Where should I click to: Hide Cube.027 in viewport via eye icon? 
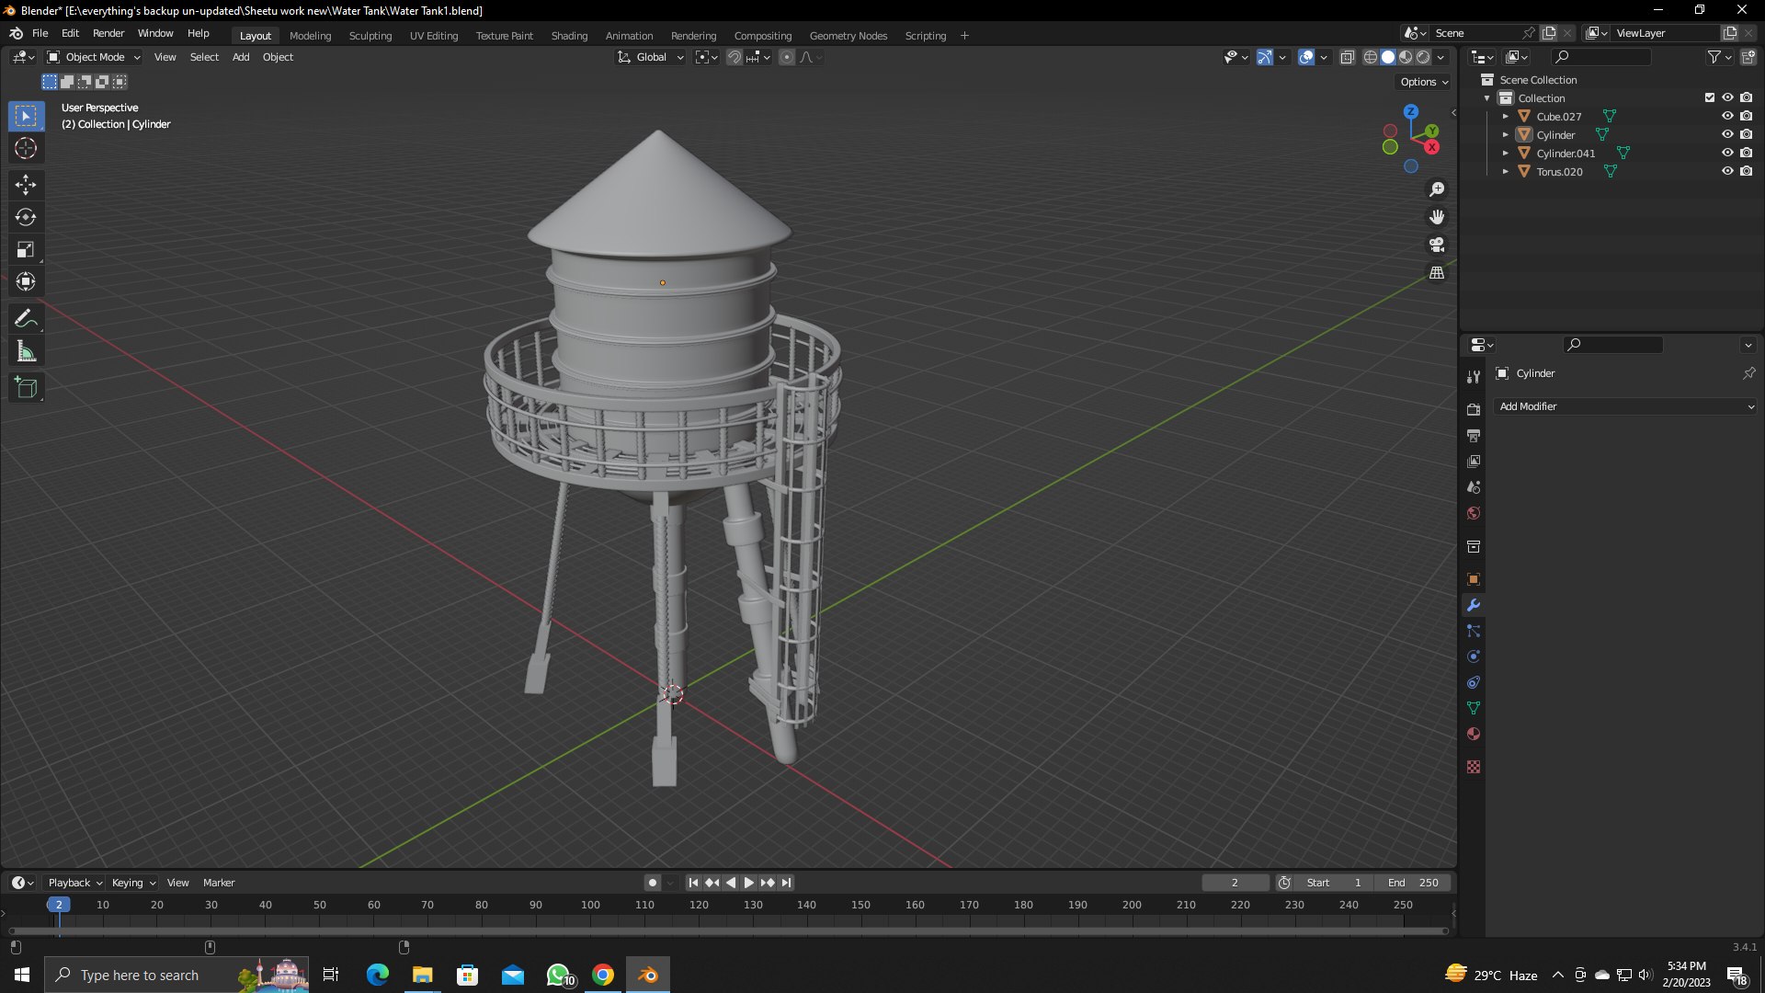[x=1727, y=116]
